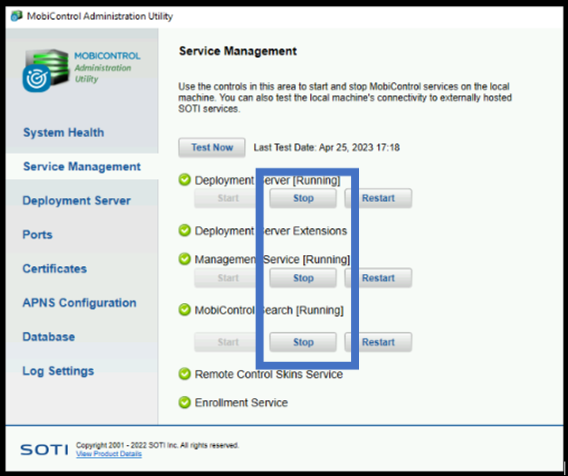The width and height of the screenshot is (568, 476).
Task: Click green status icon for MobiControl Search
Action: pyautogui.click(x=185, y=310)
